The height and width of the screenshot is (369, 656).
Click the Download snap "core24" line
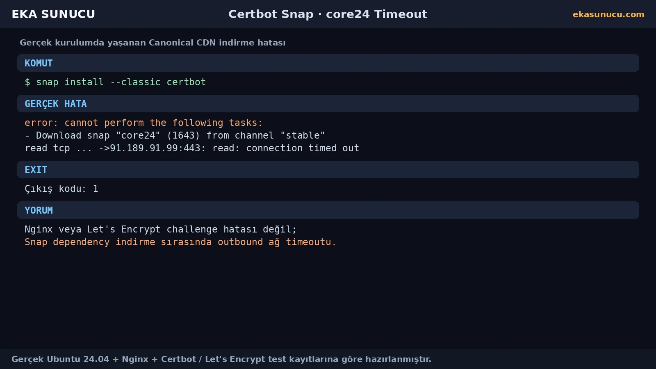point(175,135)
